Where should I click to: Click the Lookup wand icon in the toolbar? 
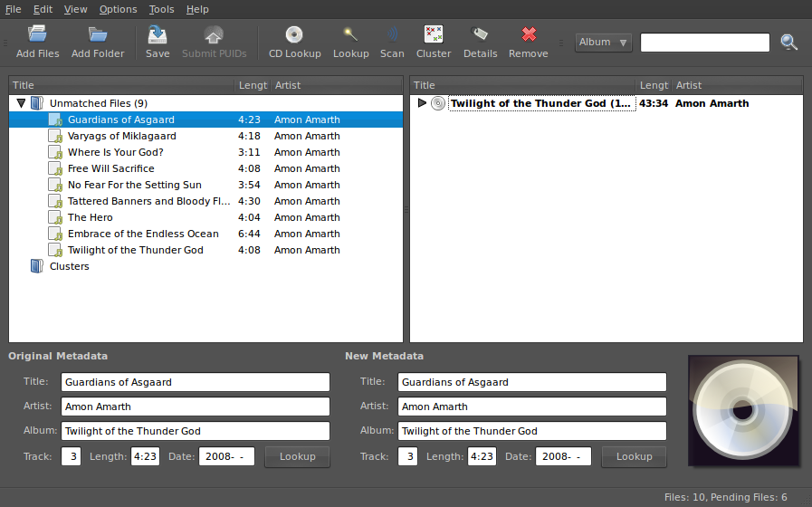click(350, 34)
